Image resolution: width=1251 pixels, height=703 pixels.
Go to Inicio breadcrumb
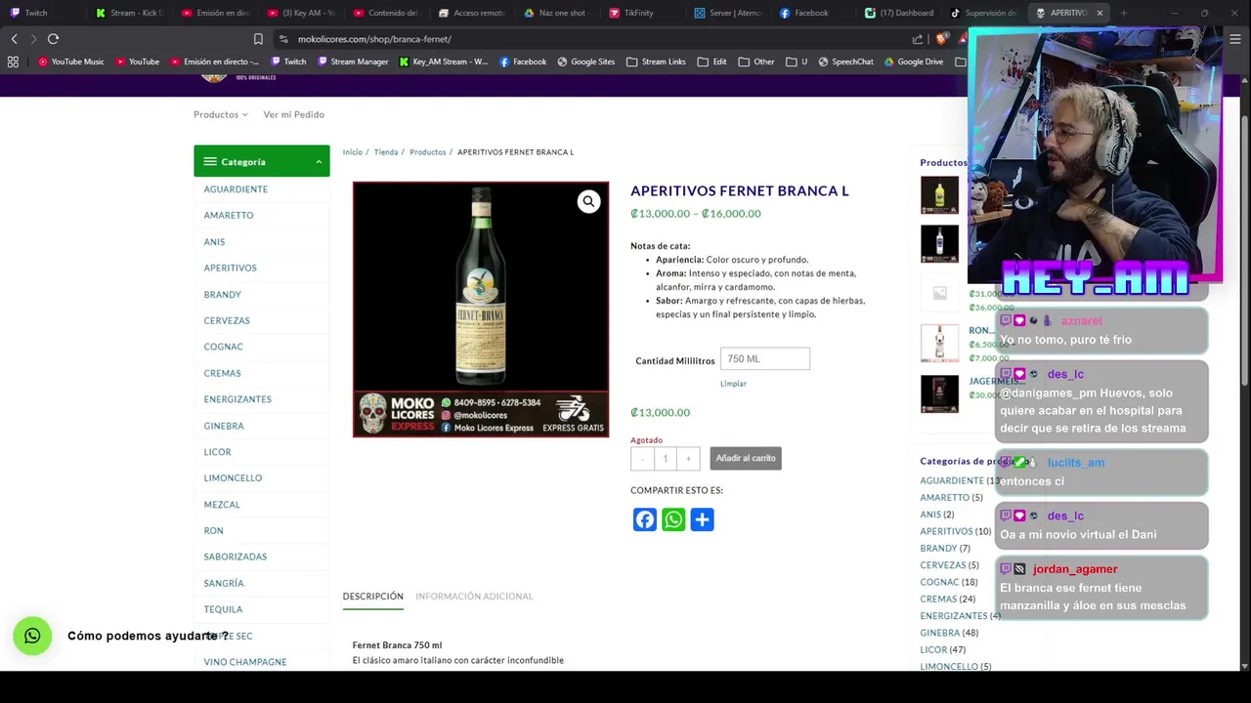point(353,152)
